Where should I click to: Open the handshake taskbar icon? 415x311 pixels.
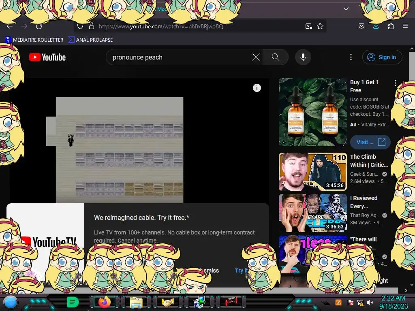point(168,302)
